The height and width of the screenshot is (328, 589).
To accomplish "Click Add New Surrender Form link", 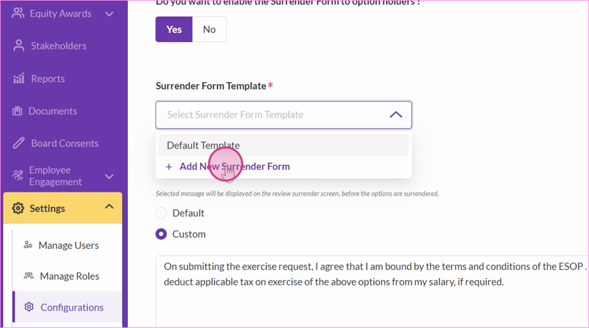I will tap(228, 166).
